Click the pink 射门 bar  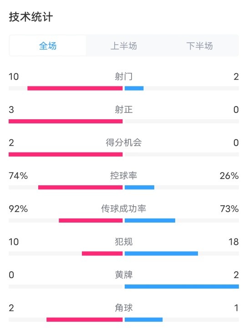point(75,88)
